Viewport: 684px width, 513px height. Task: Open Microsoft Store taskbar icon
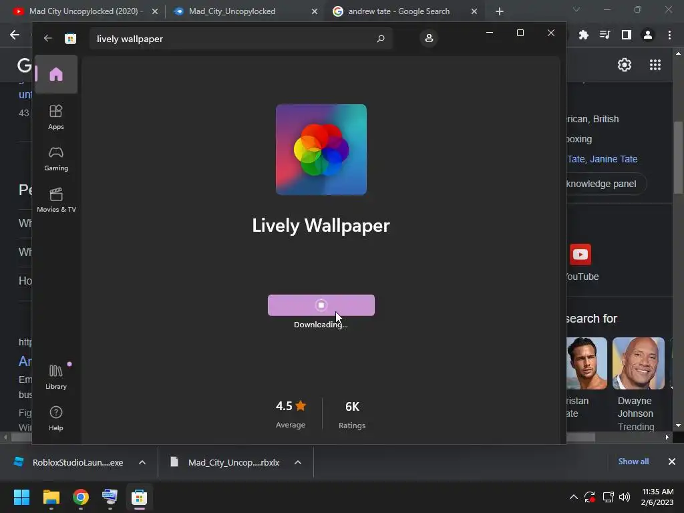pos(139,497)
